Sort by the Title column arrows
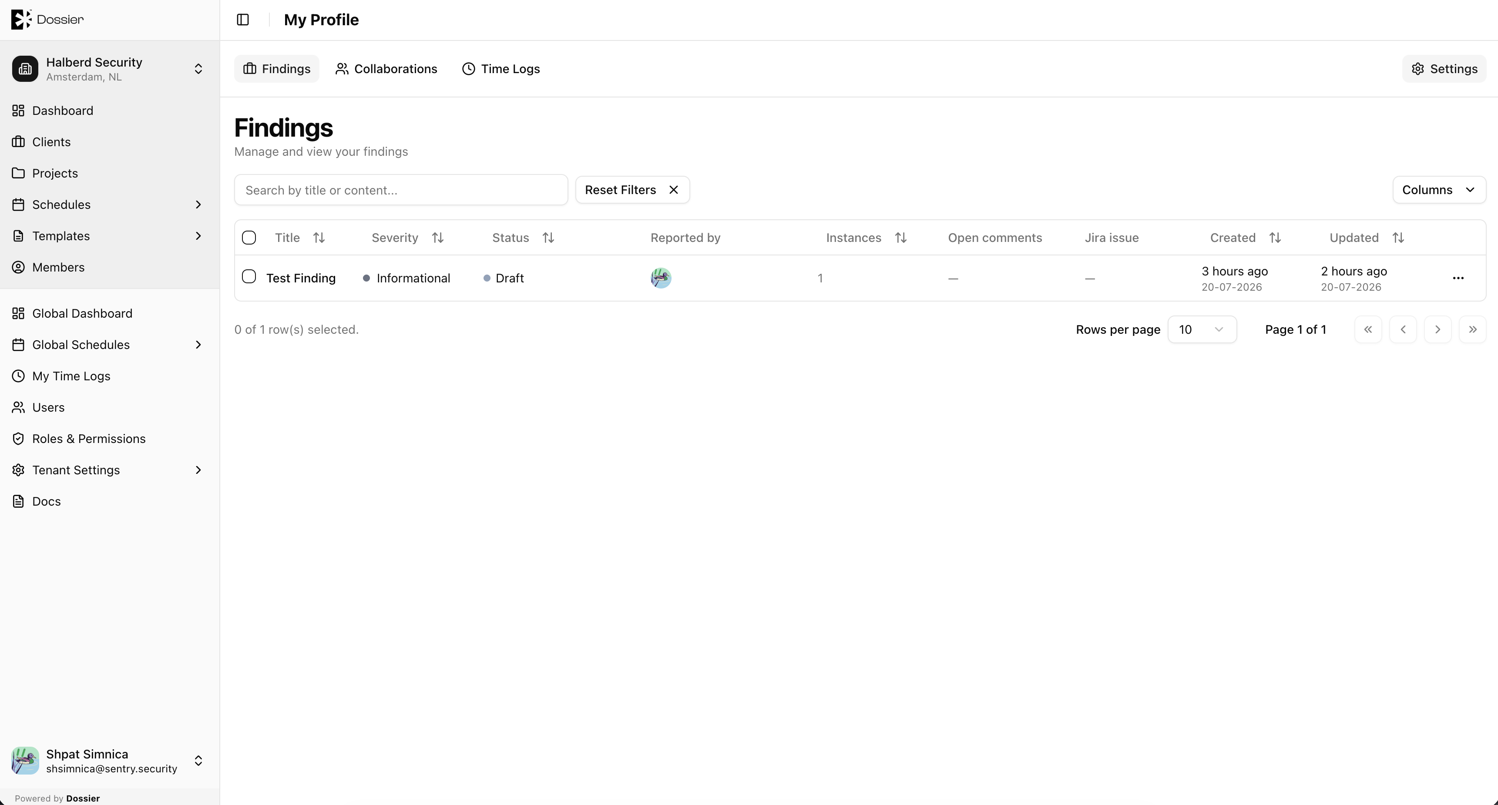The height and width of the screenshot is (805, 1498). (x=319, y=238)
